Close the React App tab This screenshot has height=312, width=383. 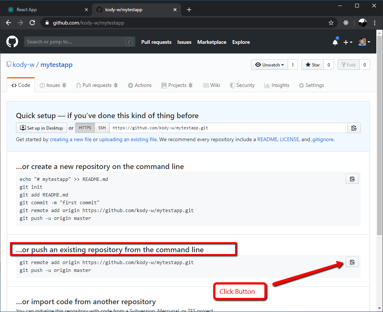(86, 10)
